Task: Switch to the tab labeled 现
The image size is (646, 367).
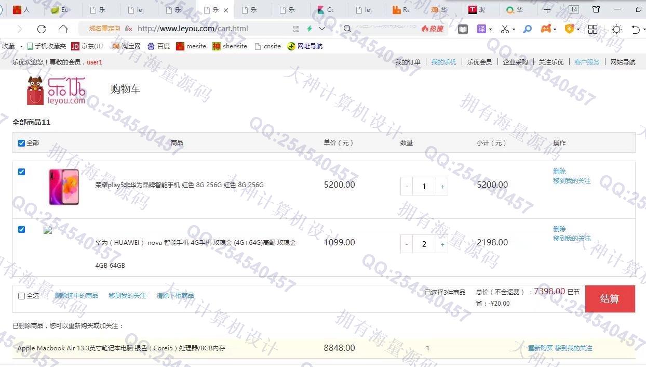Action: [480, 9]
